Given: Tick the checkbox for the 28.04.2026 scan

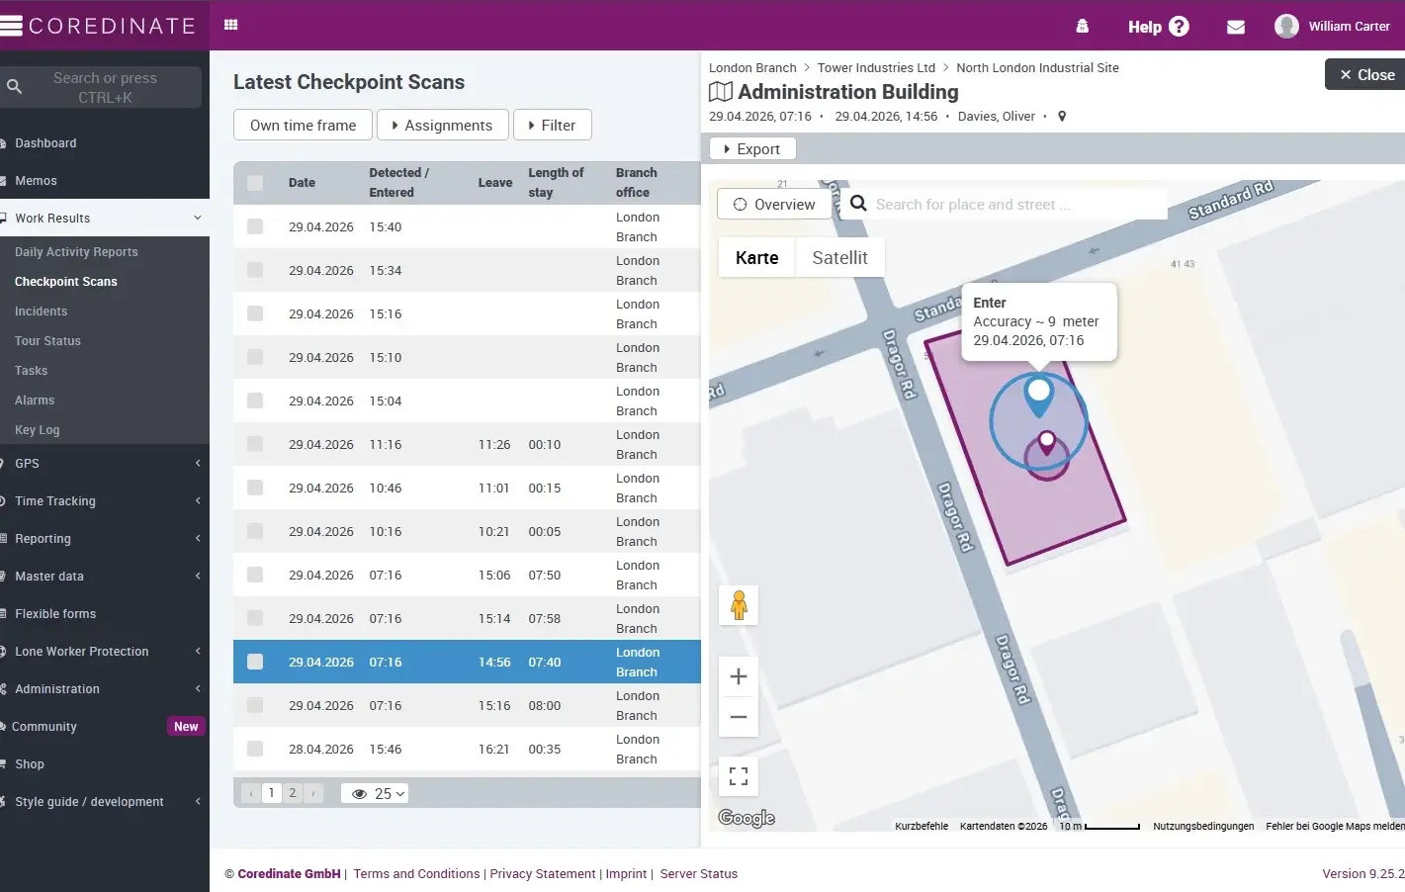Looking at the screenshot, I should click(255, 749).
